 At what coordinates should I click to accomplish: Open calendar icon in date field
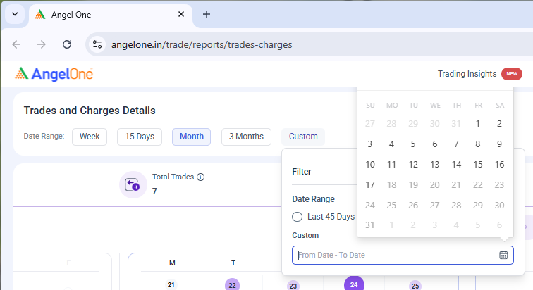point(503,255)
